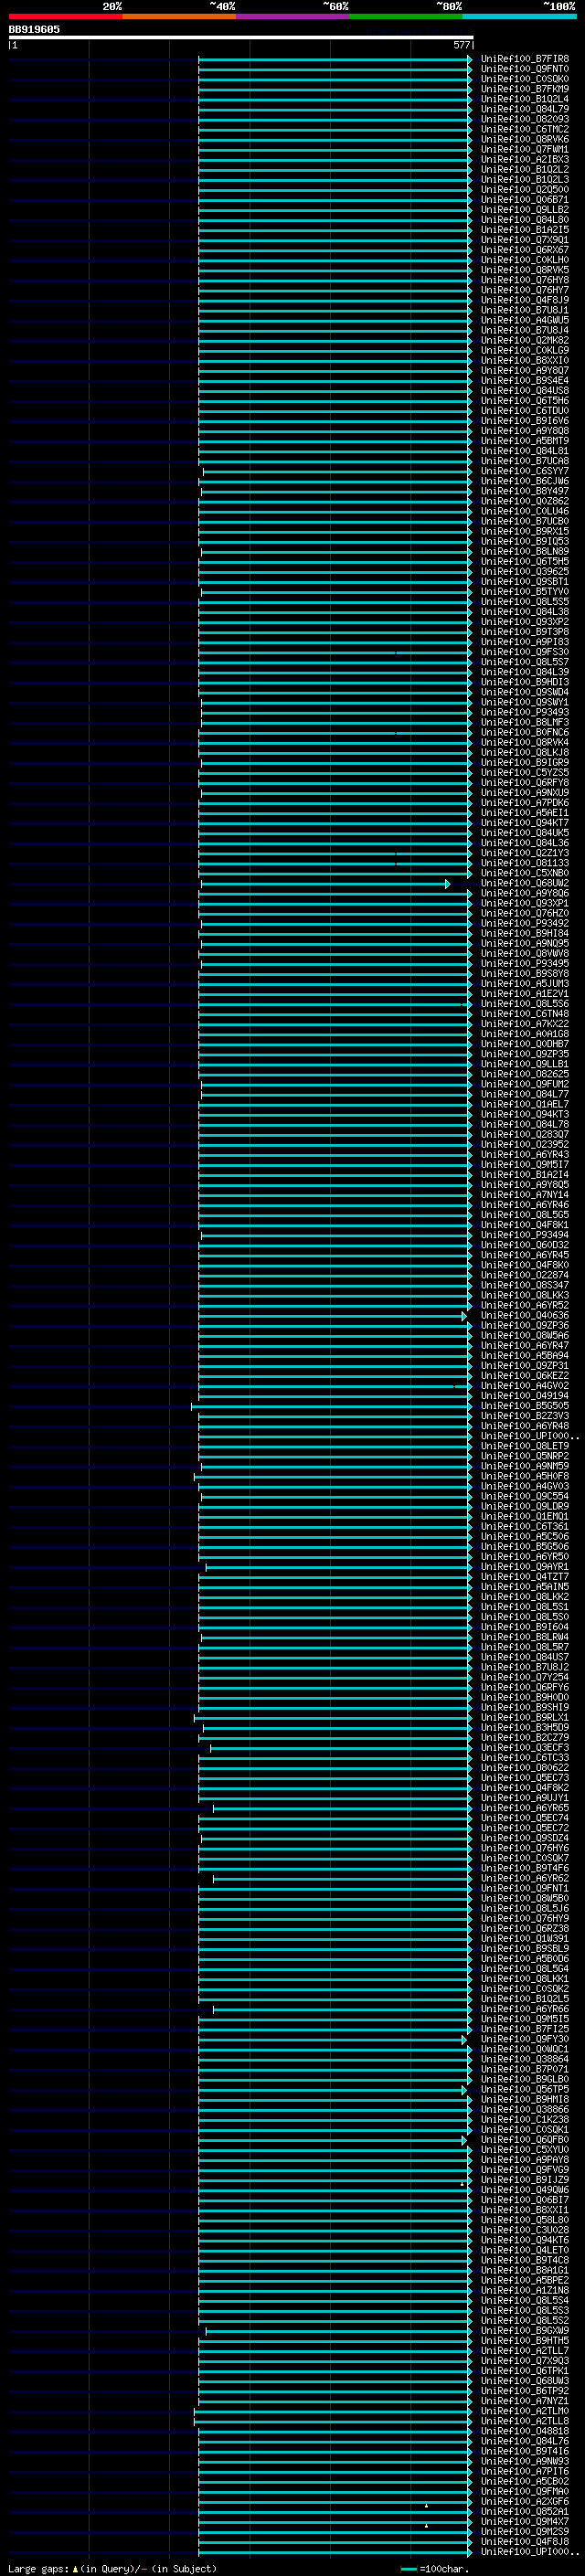Image resolution: width=585 pixels, height=2576 pixels.
Task: Select hit UniRef100_O82093
Action: click(525, 119)
